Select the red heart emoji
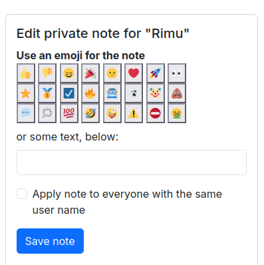This screenshot has height=265, width=264. [134, 73]
